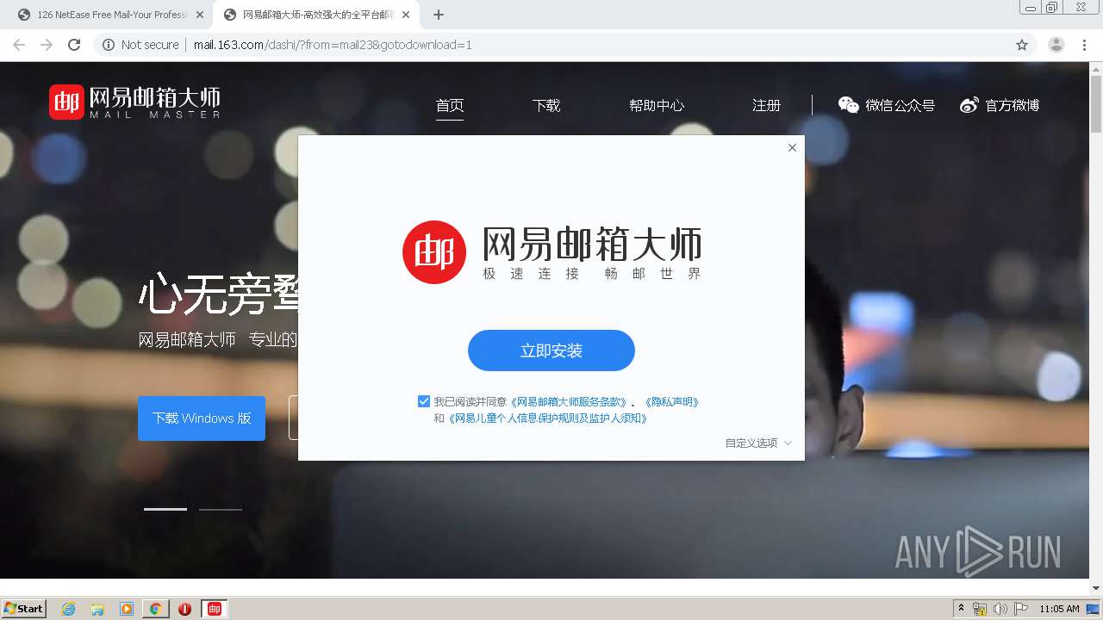Click the volume icon in the system tray
Screen dimensions: 1103x620
(x=1000, y=609)
